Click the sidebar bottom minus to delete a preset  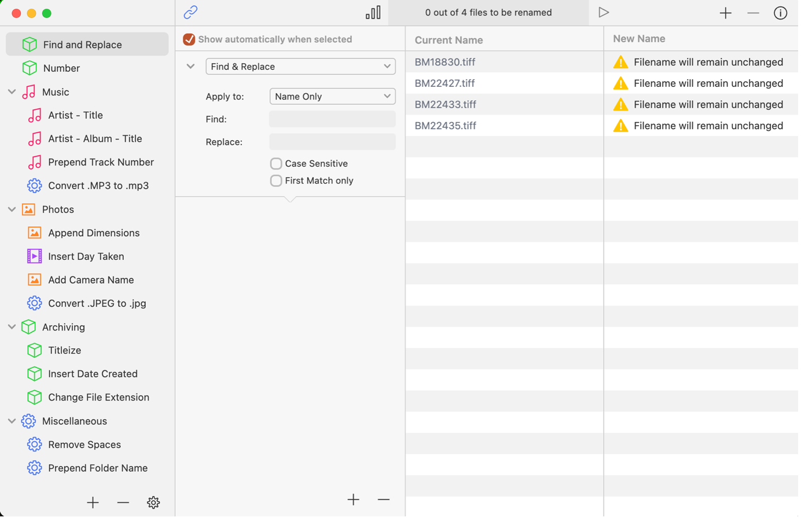pyautogui.click(x=123, y=502)
